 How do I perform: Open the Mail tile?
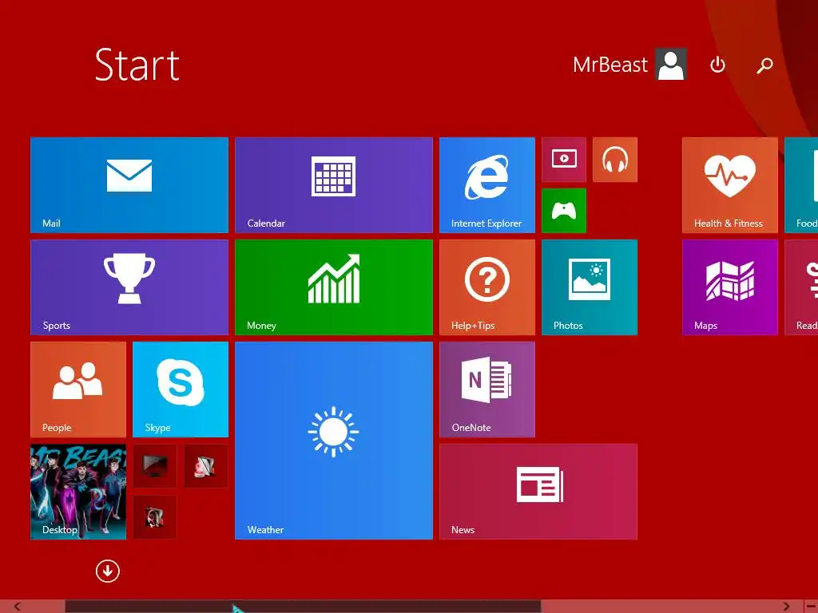point(129,185)
